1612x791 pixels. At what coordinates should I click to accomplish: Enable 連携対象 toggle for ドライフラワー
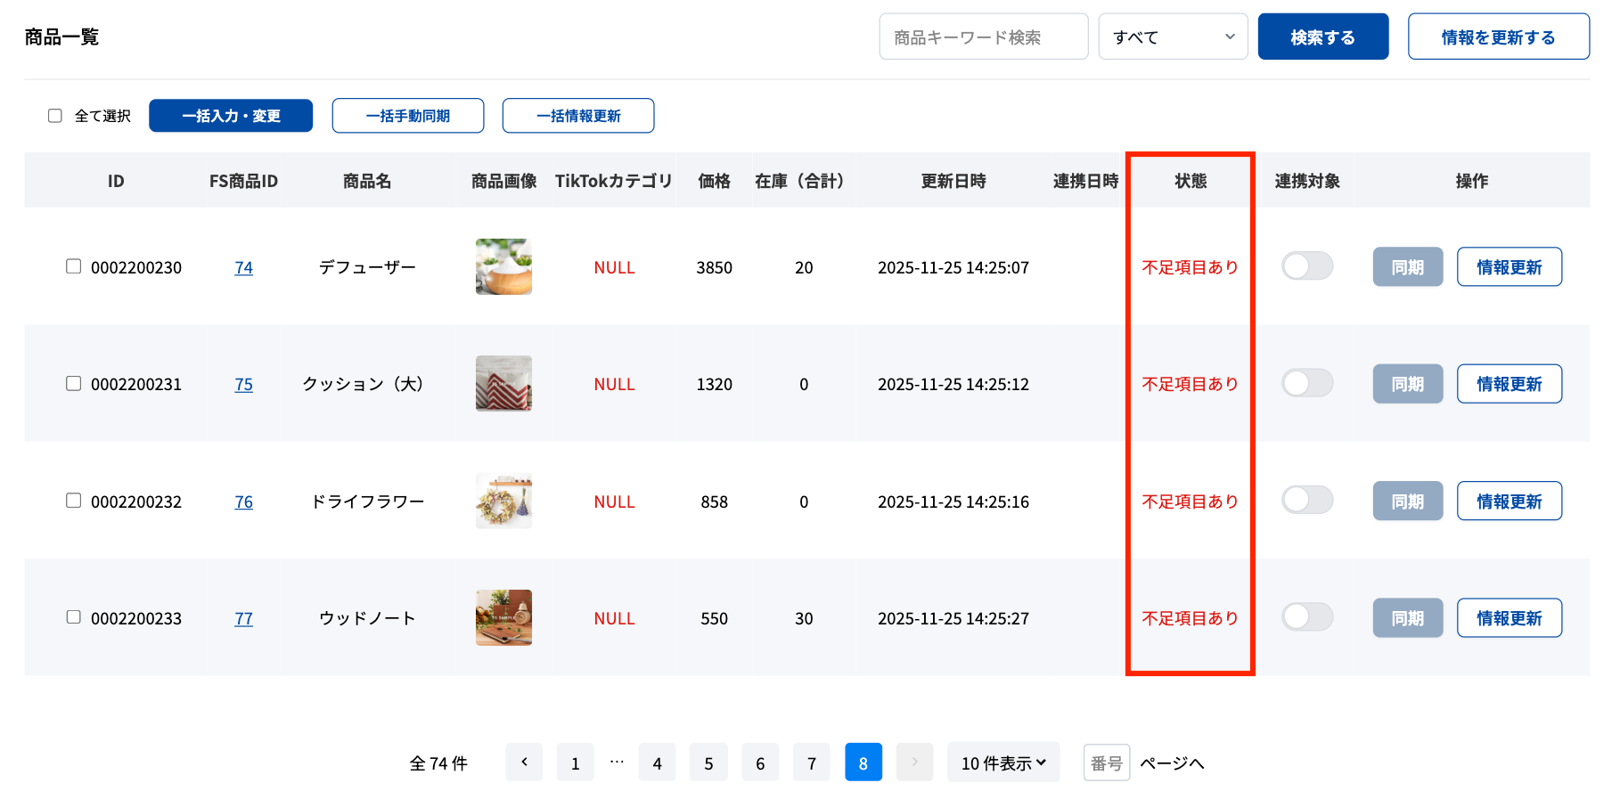[1307, 501]
